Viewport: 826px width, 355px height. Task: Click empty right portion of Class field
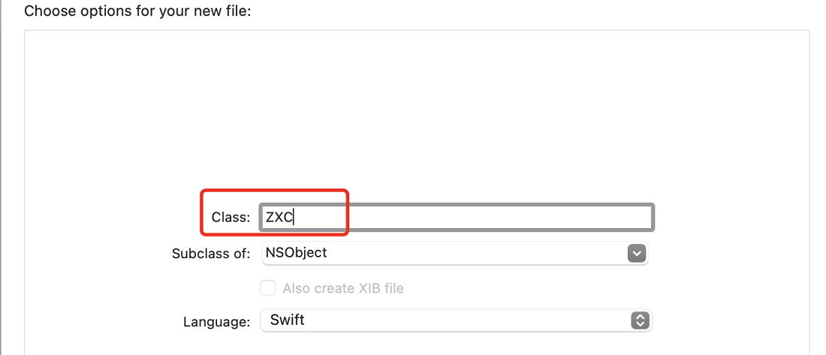pyautogui.click(x=500, y=217)
